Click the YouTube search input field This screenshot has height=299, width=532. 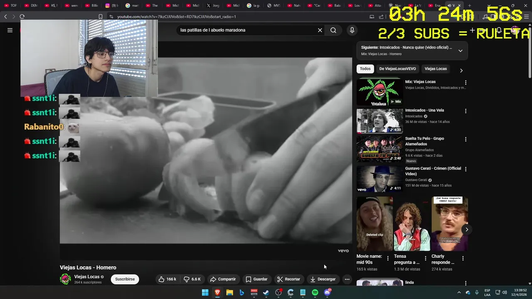(246, 30)
